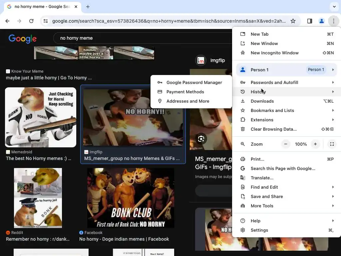Increase zoom with the plus button

pos(315,144)
